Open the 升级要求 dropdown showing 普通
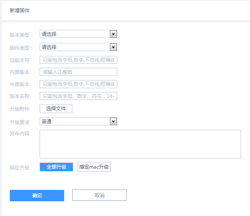 [78, 121]
